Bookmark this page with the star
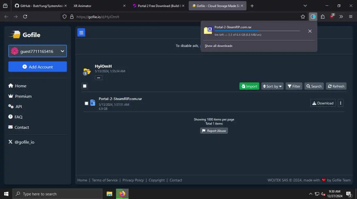This screenshot has height=199, width=357. click(x=303, y=17)
